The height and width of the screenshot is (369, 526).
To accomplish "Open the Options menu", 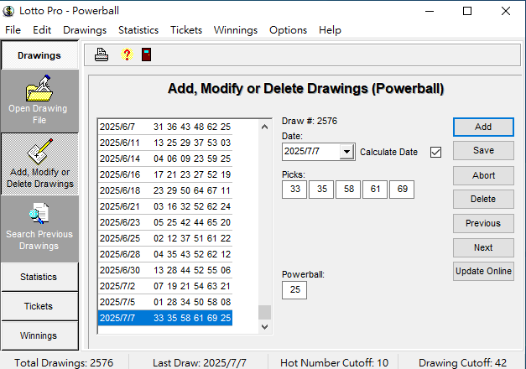I will [288, 30].
